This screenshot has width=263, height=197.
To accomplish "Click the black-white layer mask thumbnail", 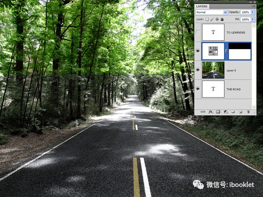I will (240, 51).
